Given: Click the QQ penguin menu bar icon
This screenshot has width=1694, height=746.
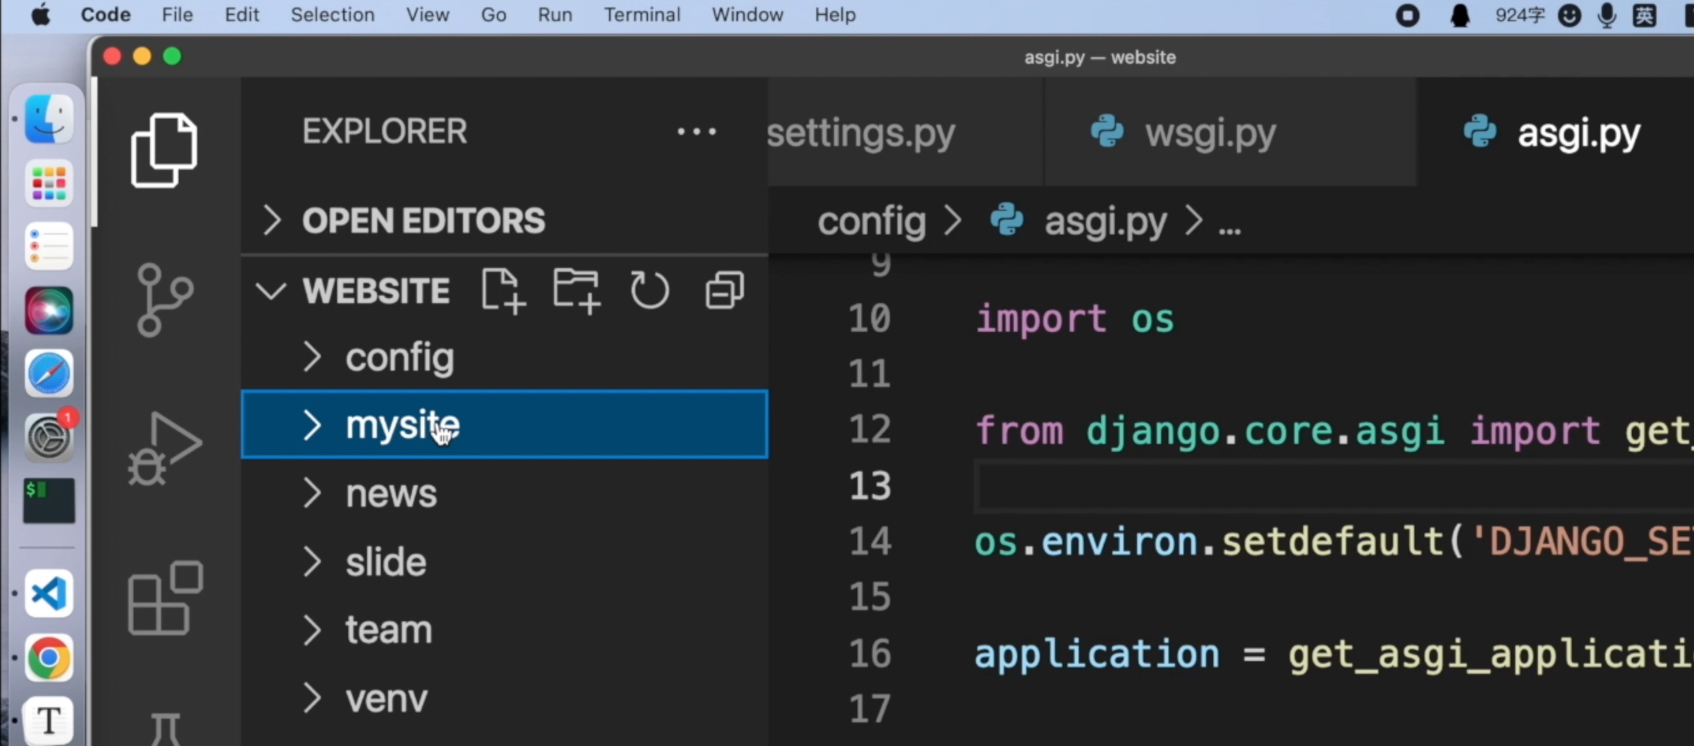Looking at the screenshot, I should tap(1460, 15).
